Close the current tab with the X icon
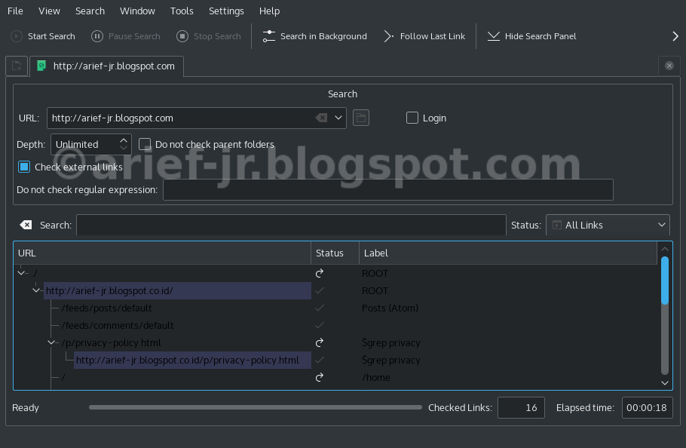 (x=669, y=66)
